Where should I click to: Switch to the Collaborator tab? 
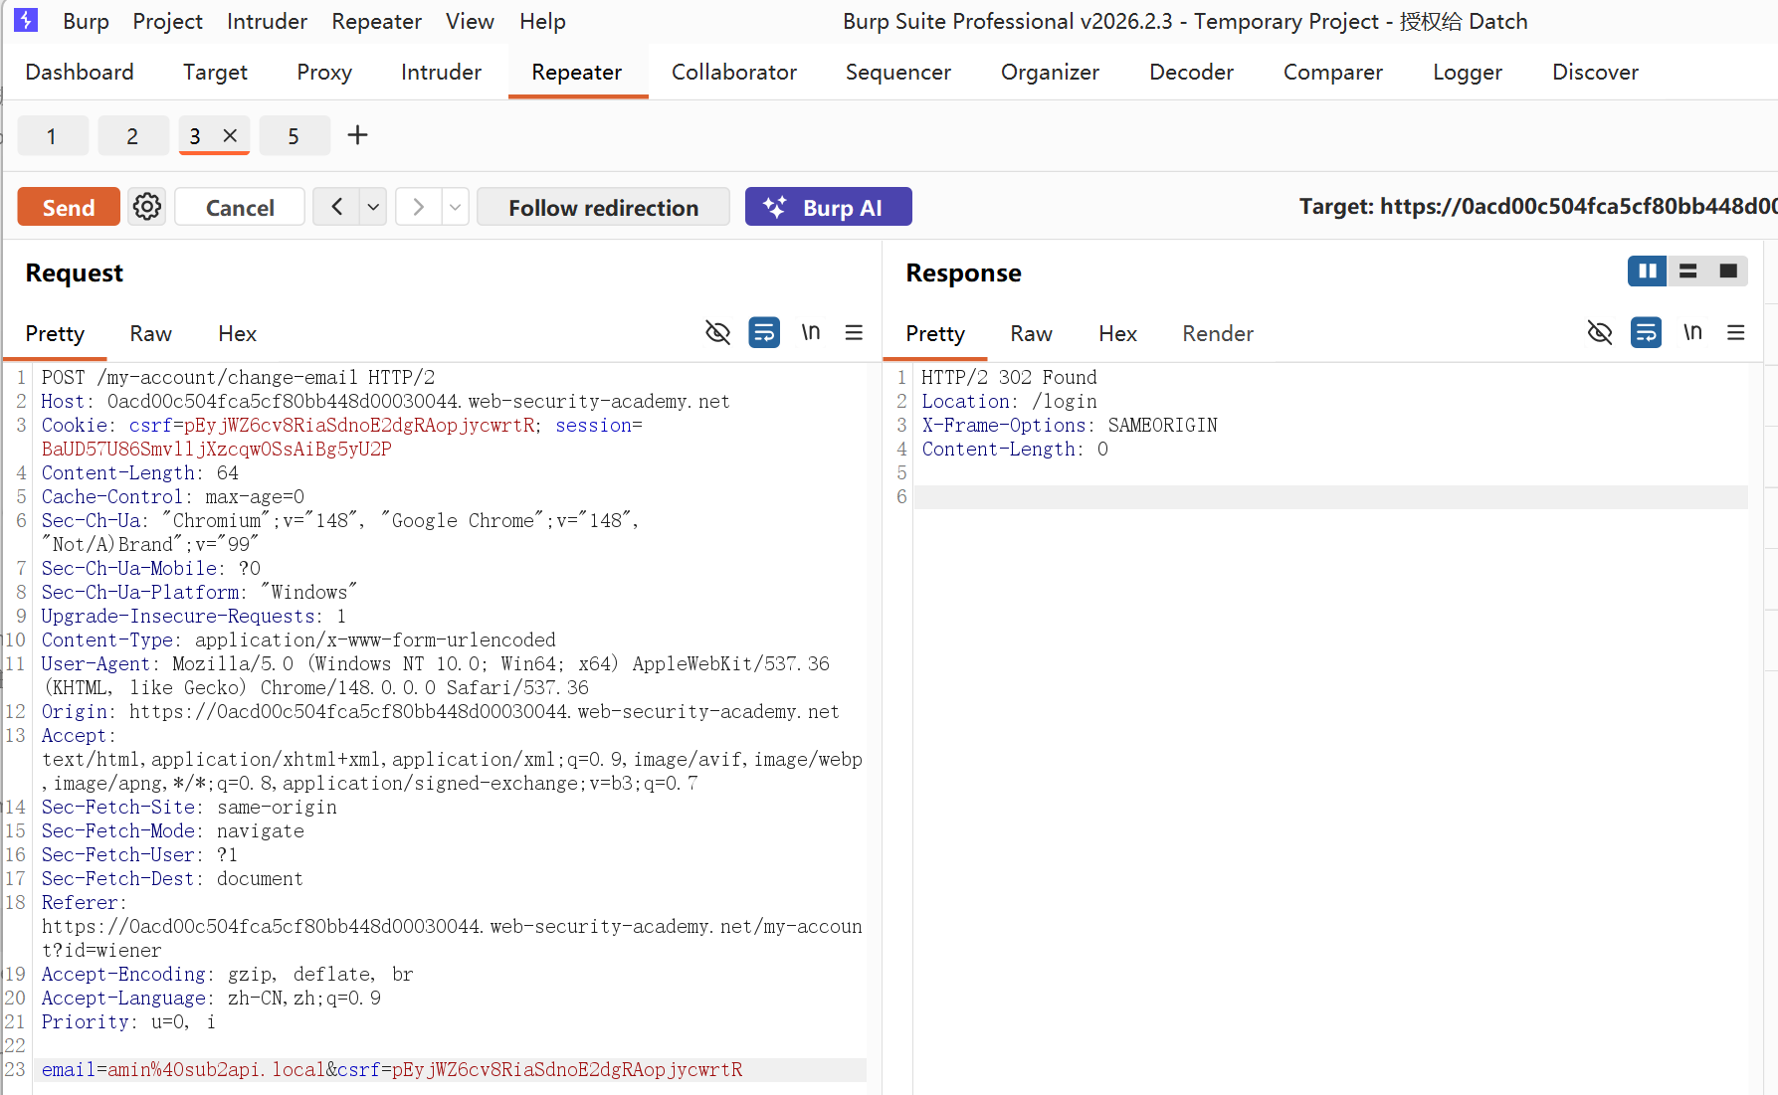click(734, 72)
